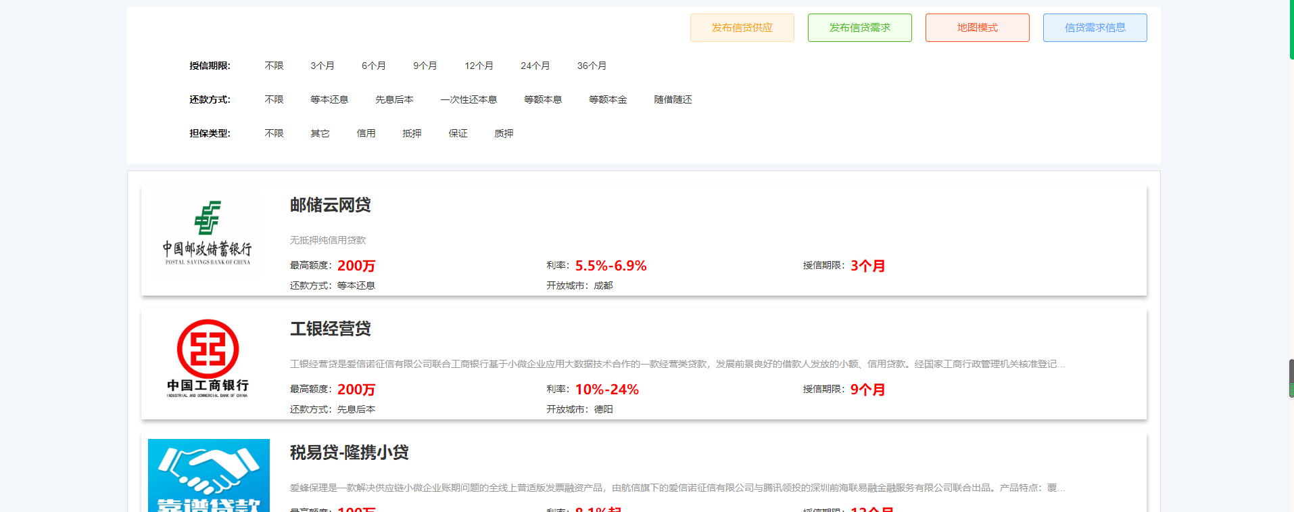This screenshot has width=1294, height=512.
Task: Open 信贷需求信息 page
Action: (1095, 28)
